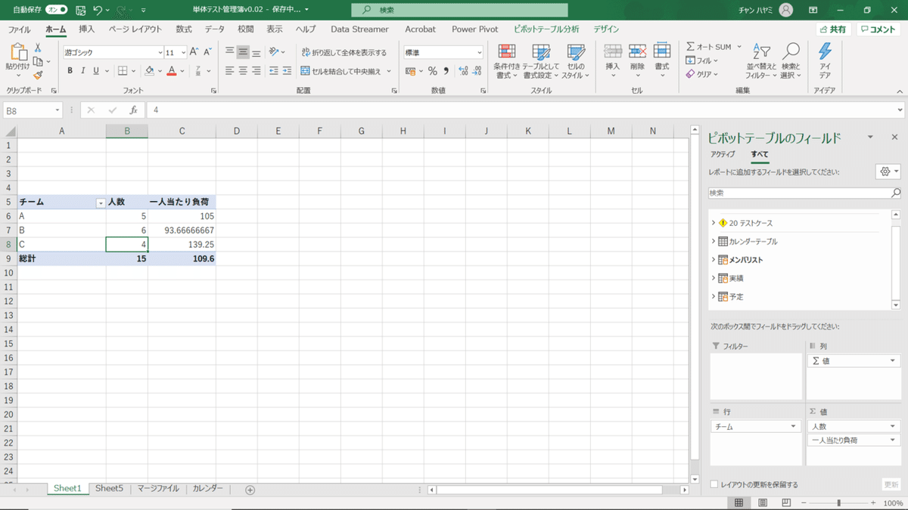
Task: Click the 共有 (Share) button
Action: tap(833, 29)
